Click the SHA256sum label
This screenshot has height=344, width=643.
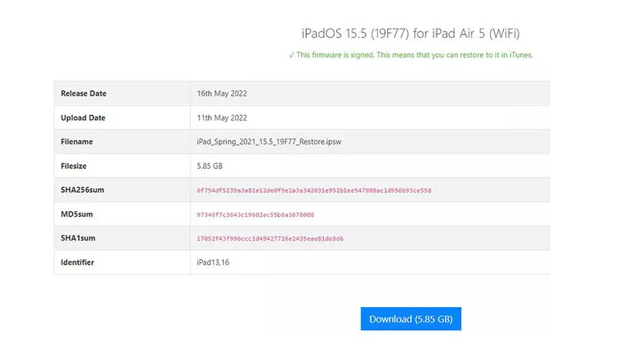pos(83,190)
